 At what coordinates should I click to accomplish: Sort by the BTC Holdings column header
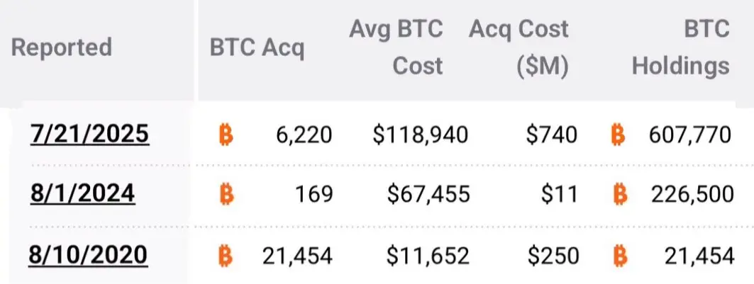[680, 47]
